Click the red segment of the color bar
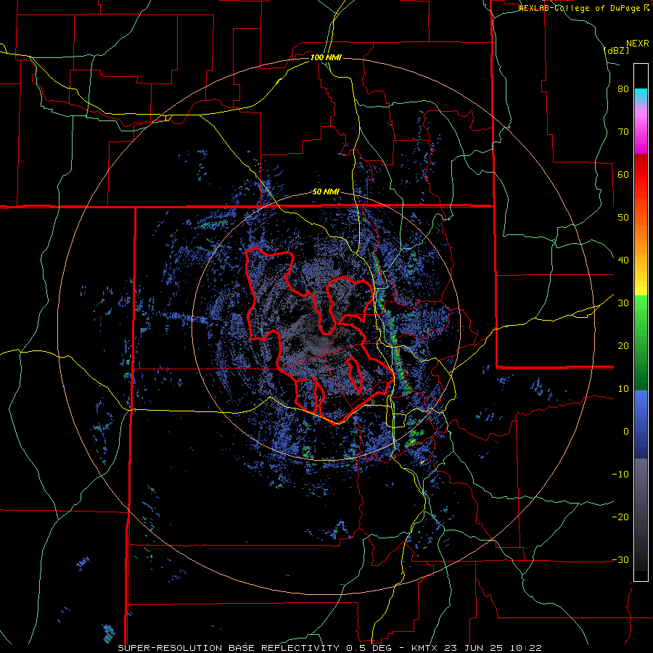This screenshot has width=653, height=653. [x=641, y=176]
